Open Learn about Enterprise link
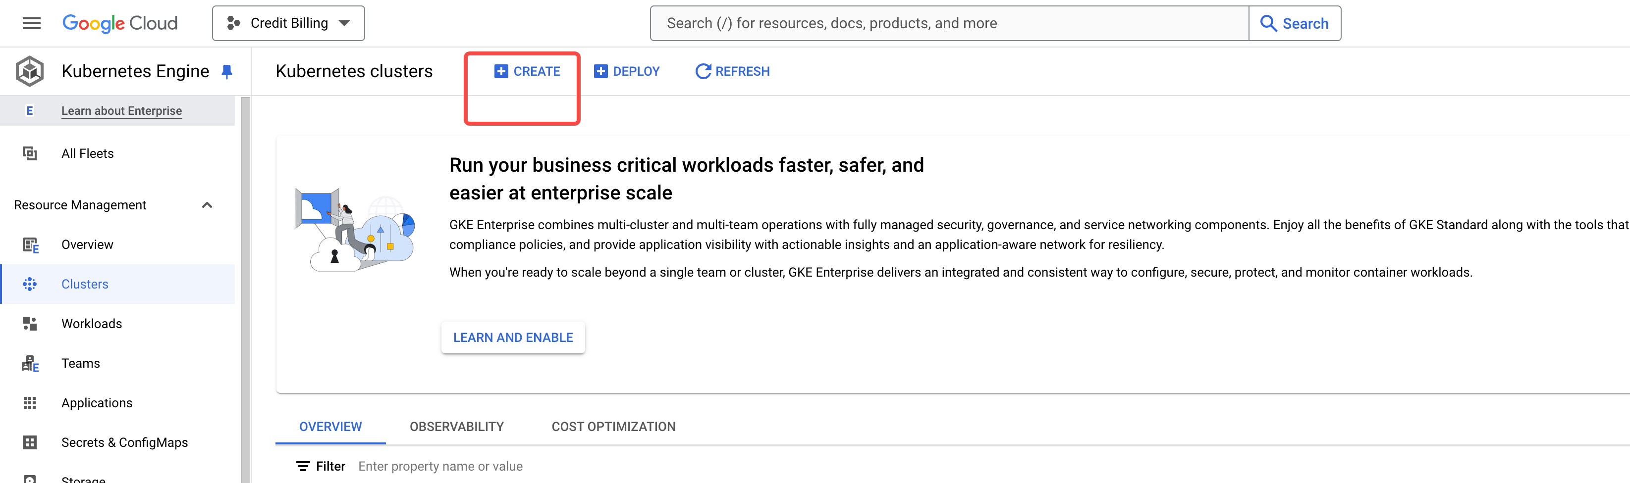This screenshot has height=483, width=1630. point(121,111)
